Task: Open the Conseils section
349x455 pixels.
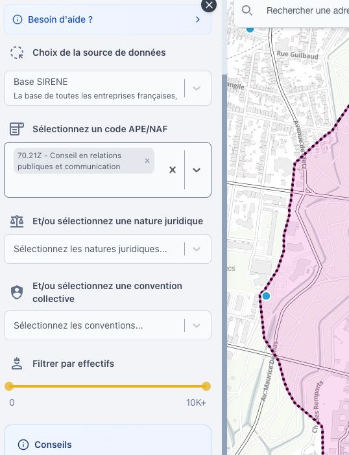Action: click(x=108, y=440)
